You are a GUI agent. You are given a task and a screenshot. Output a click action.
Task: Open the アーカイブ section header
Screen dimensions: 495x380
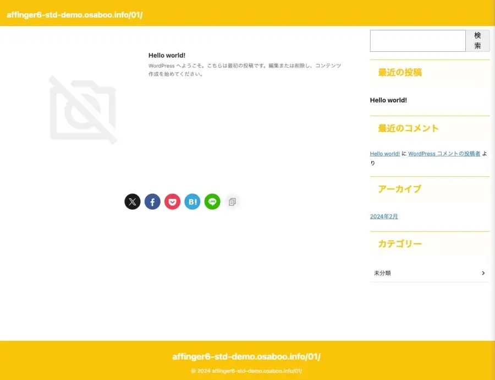coord(400,189)
